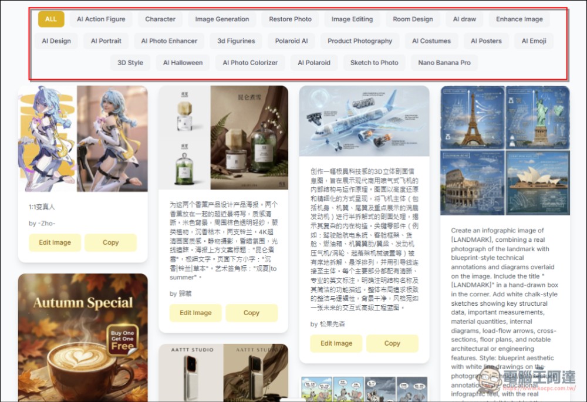Select Sketch to Photo category
The height and width of the screenshot is (402, 587).
pos(374,63)
